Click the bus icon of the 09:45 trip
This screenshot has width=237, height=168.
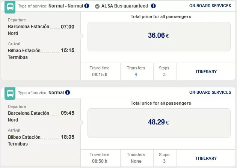tap(10, 93)
